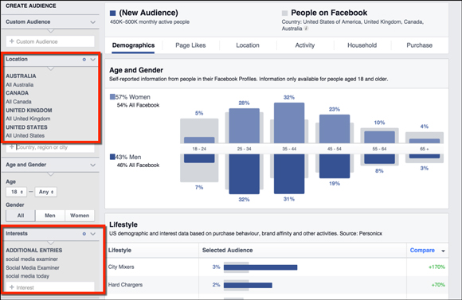This screenshot has width=462, height=300.
Task: Click the 55 - 64 men bar
Action: point(379,159)
